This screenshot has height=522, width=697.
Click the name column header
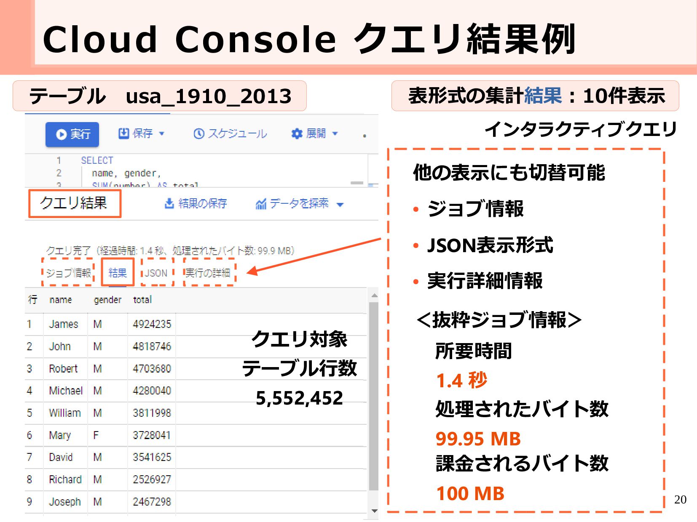pos(61,300)
